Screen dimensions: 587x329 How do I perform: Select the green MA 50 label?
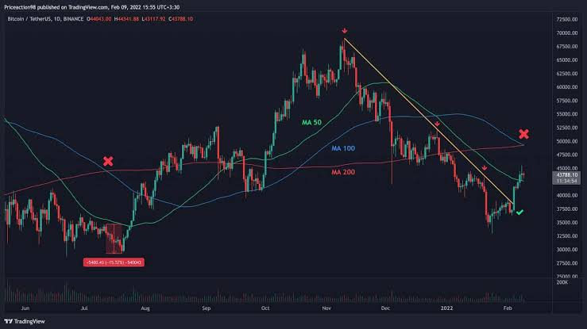[313, 121]
